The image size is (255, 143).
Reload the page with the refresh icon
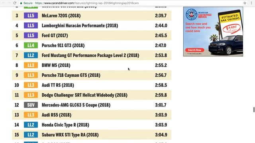15,3
